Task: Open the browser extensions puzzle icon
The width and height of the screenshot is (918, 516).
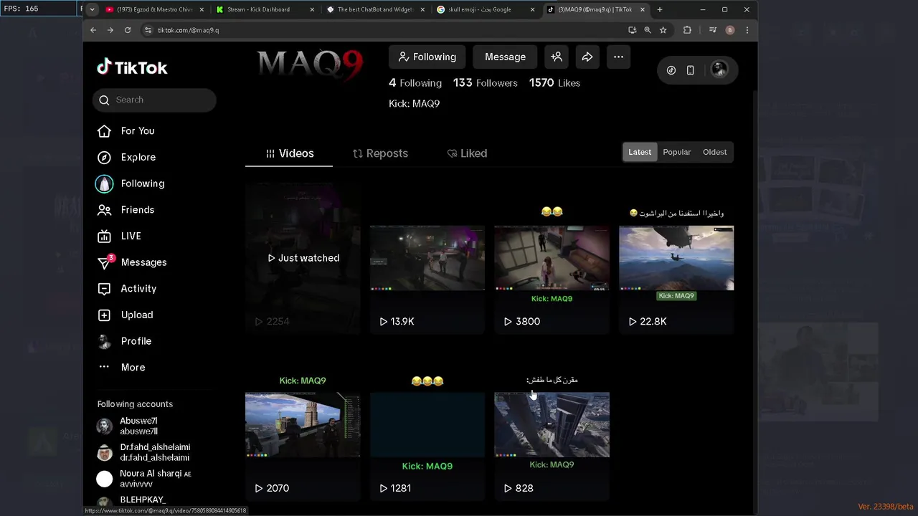Action: click(x=687, y=30)
